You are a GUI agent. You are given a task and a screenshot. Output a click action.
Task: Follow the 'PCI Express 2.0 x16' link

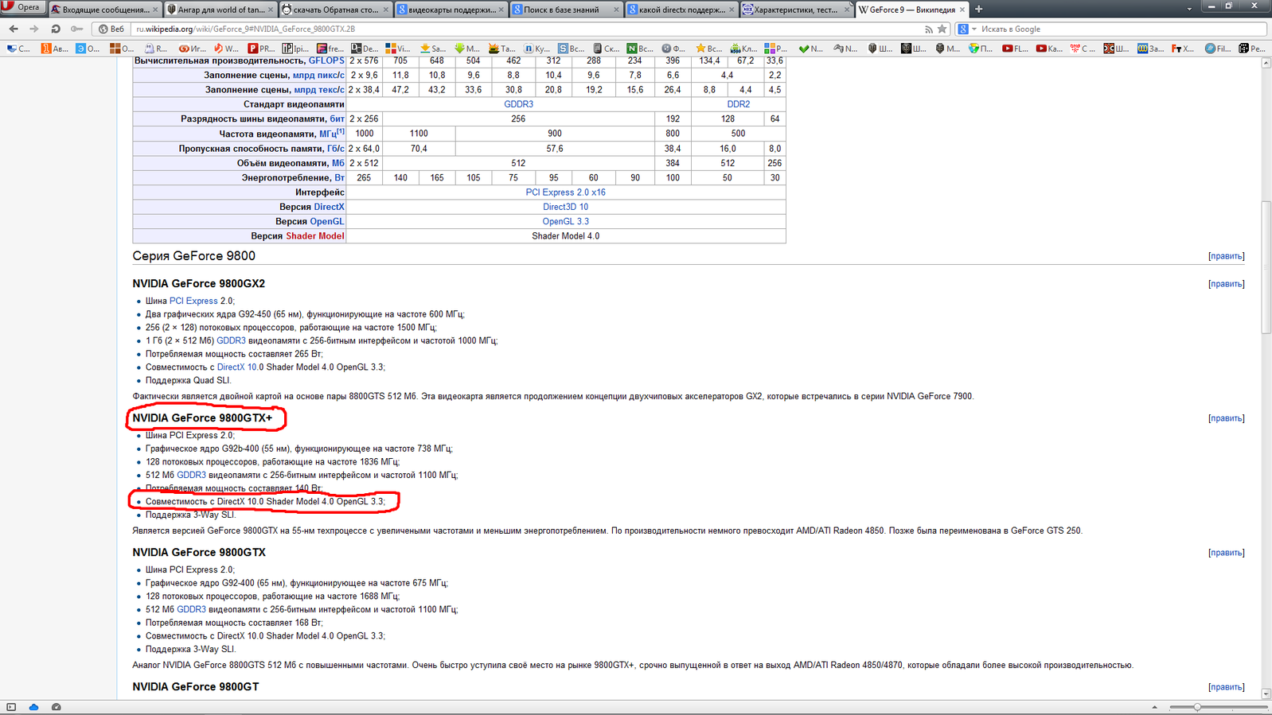[565, 192]
